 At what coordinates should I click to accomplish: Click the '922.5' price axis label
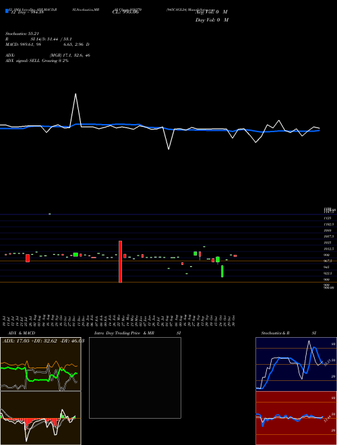click(x=328, y=273)
